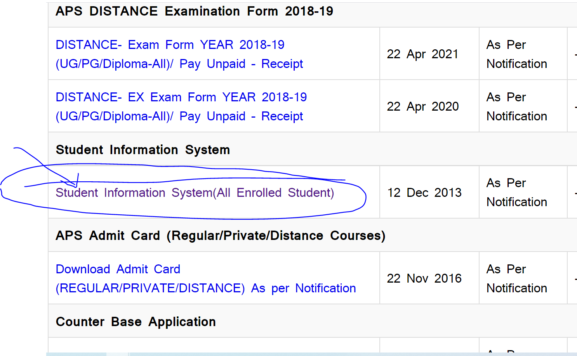Select the 22 Nov 2016 date cell
This screenshot has height=356, width=577.
[x=424, y=278]
